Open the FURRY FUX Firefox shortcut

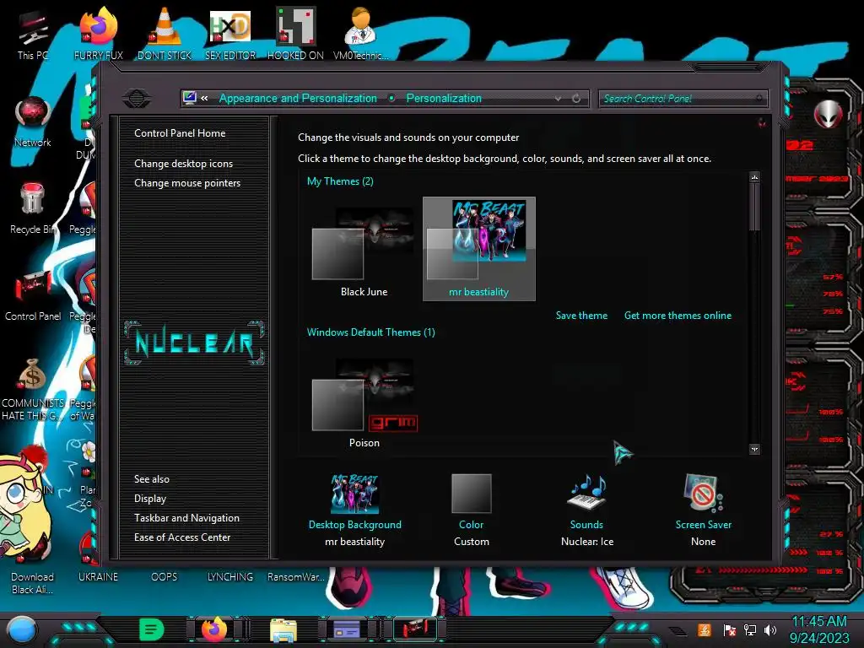pos(98,34)
